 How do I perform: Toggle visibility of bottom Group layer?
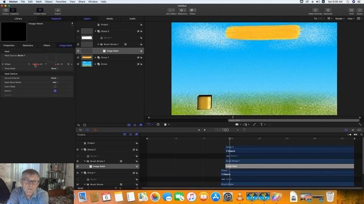[78, 64]
